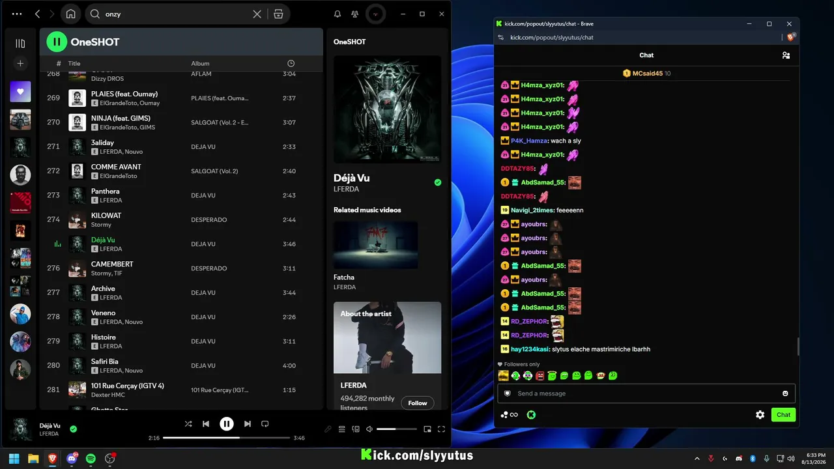Sort tracks by the duration clock icon

pos(291,63)
